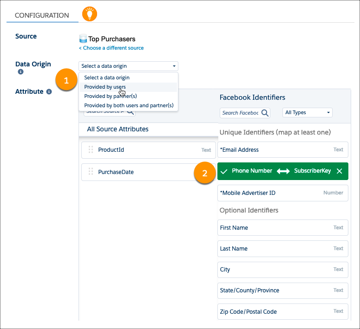
Task: Select Provided by both users and partner(s)
Action: click(128, 105)
